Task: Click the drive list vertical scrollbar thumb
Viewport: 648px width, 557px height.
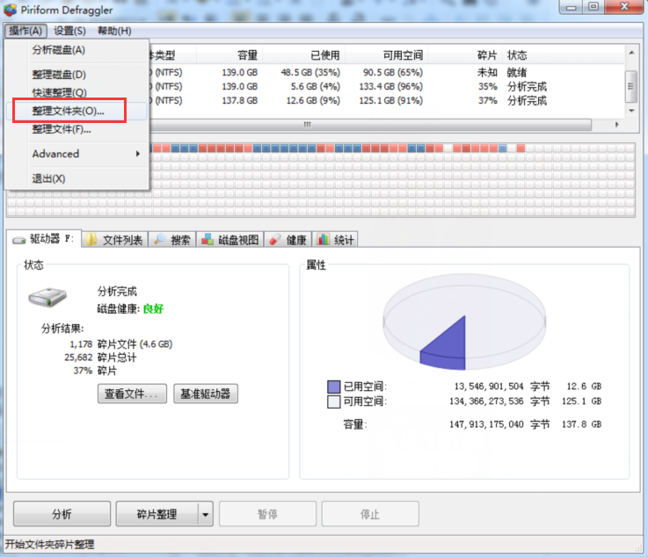Action: [x=631, y=86]
